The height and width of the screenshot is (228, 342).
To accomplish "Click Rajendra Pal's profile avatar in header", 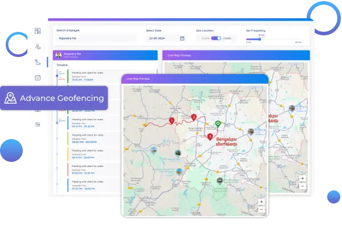I will tap(58, 55).
